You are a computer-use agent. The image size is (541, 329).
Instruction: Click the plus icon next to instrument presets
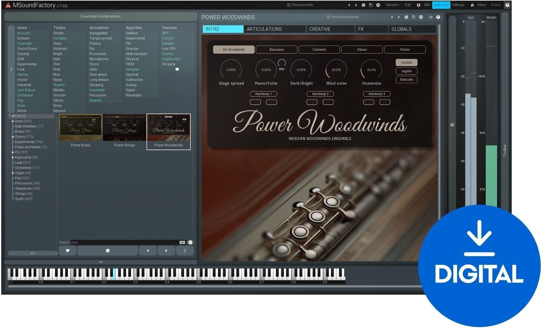(x=421, y=18)
